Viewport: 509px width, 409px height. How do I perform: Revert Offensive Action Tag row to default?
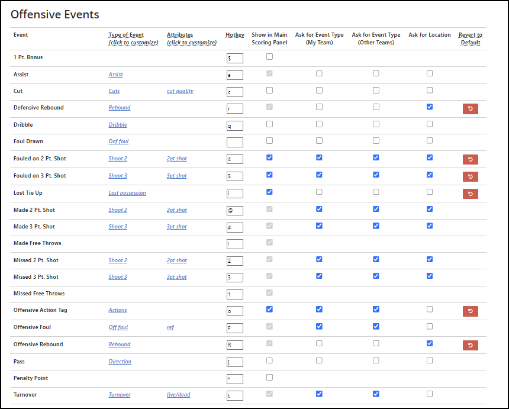[x=470, y=311]
